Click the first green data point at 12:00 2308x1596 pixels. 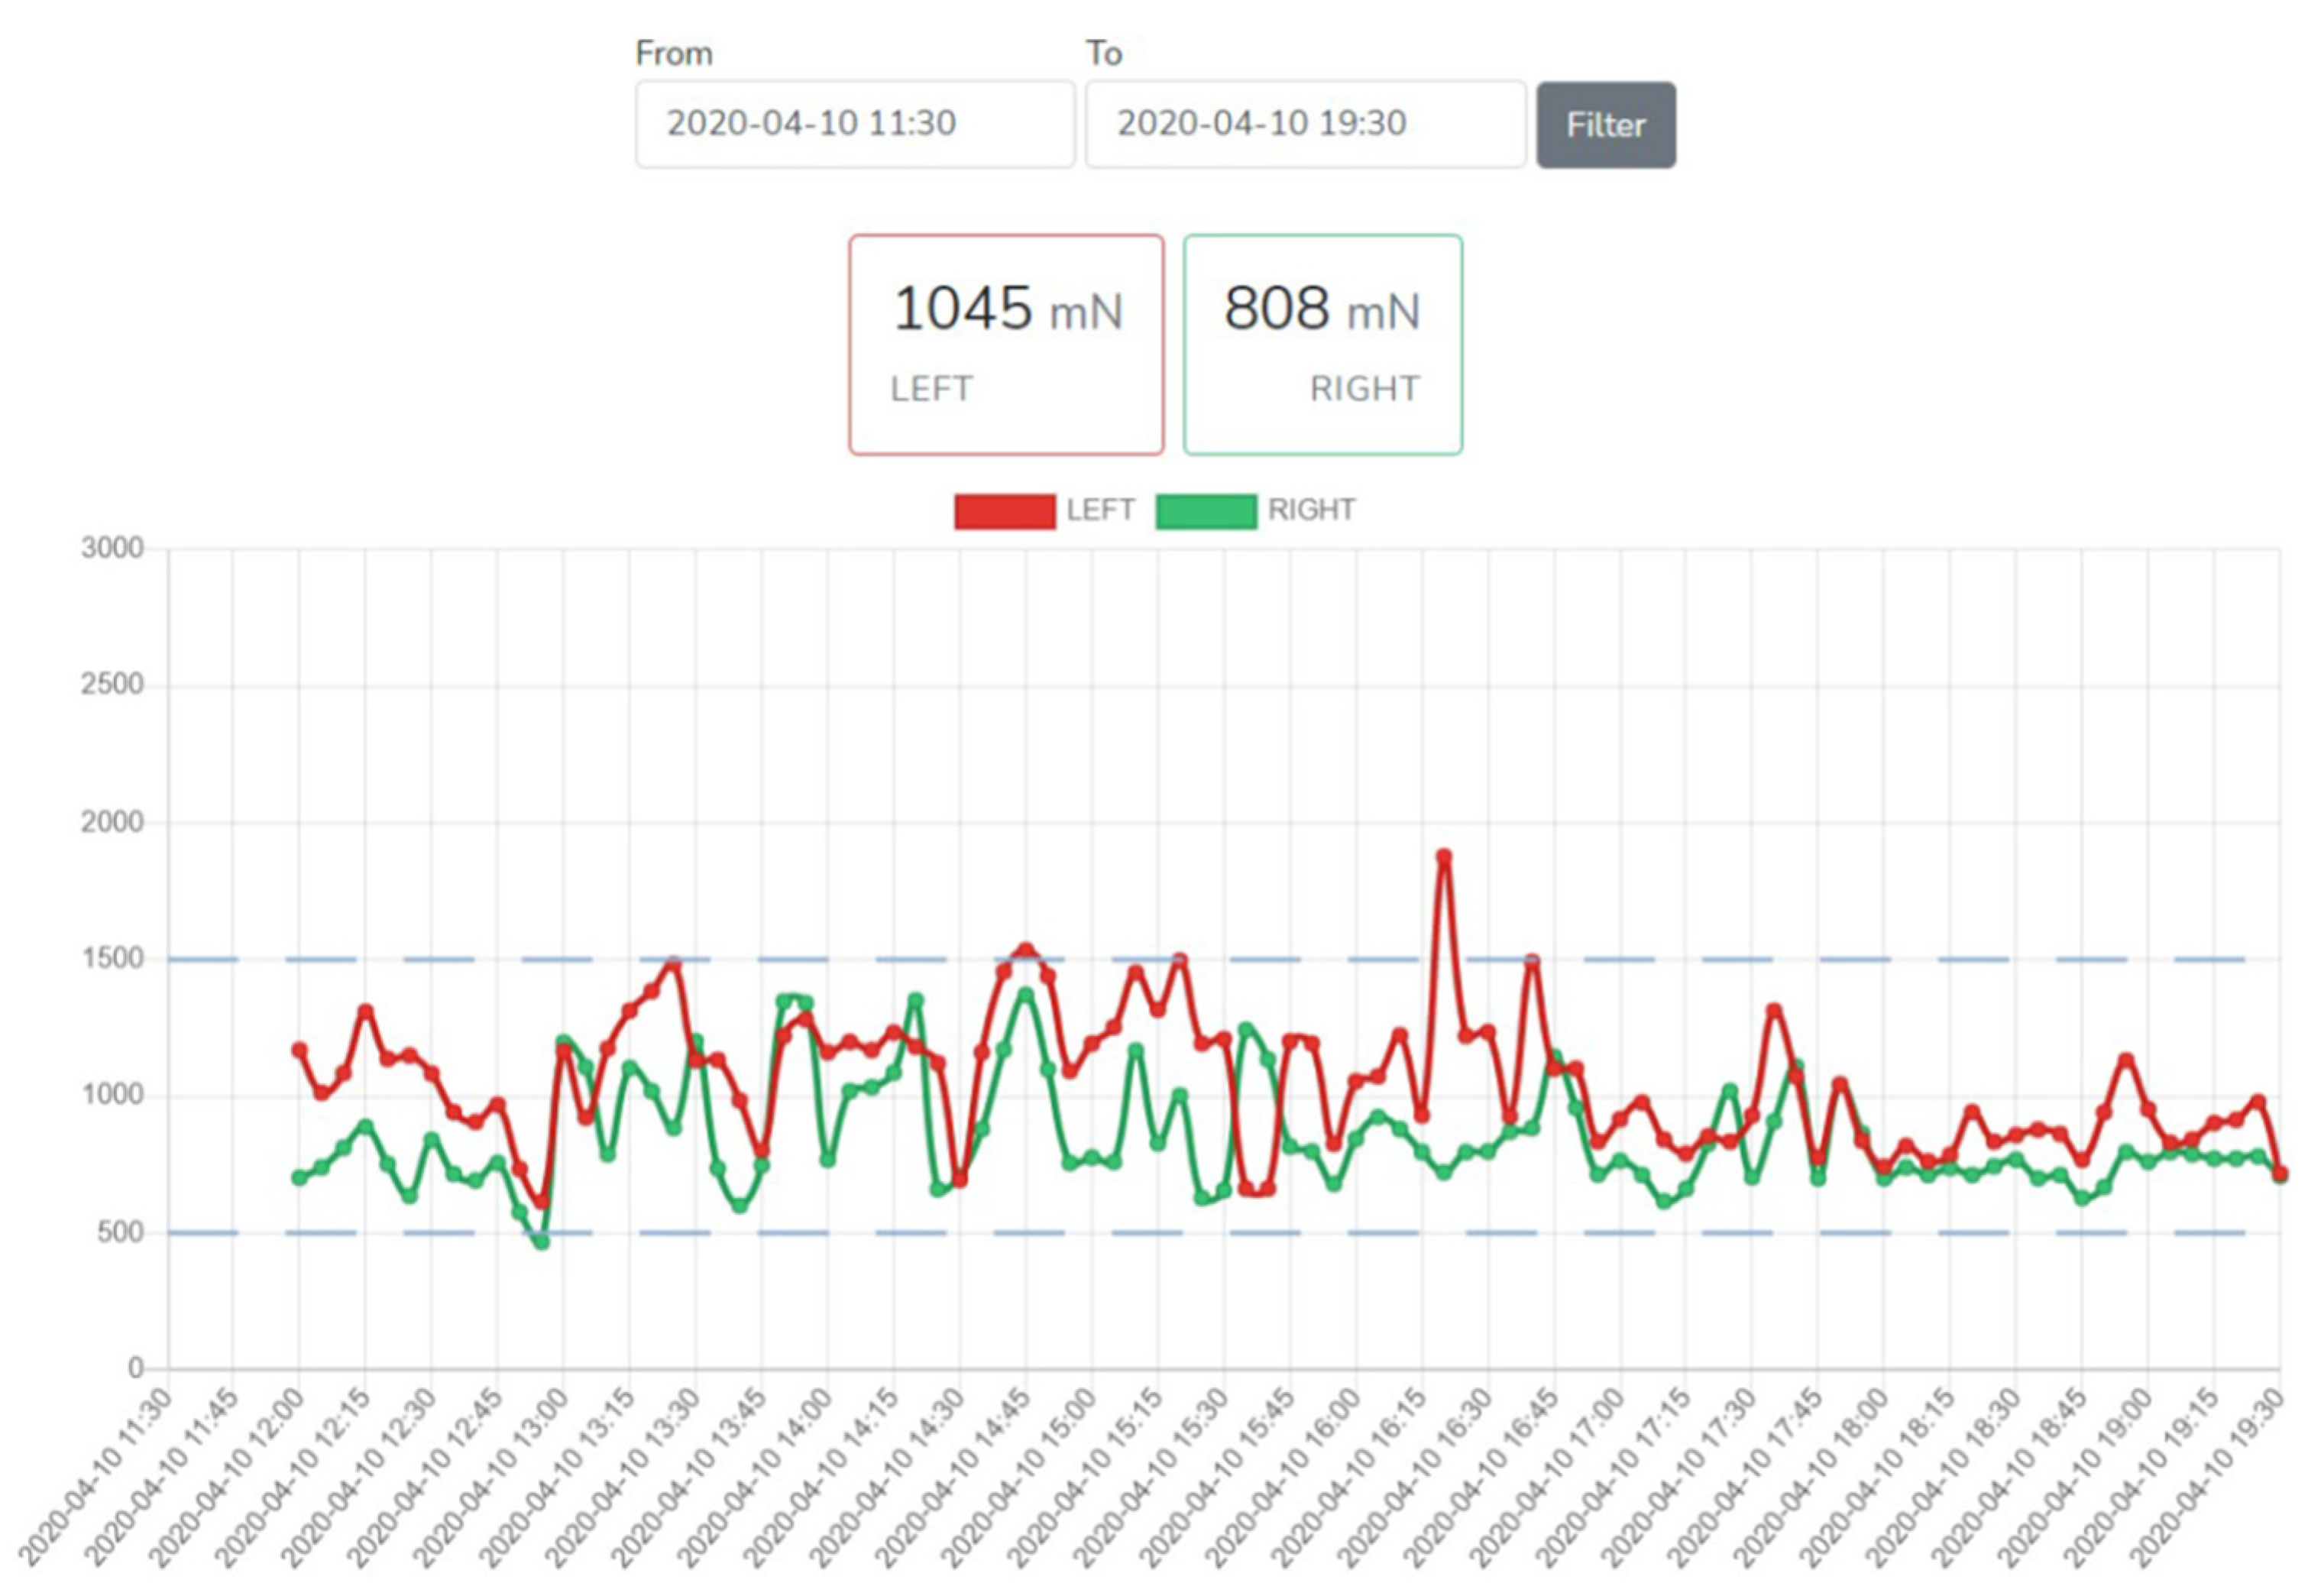pyautogui.click(x=299, y=1178)
